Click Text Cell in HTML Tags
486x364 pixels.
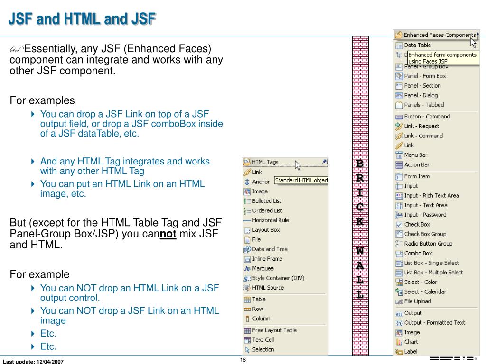click(259, 340)
